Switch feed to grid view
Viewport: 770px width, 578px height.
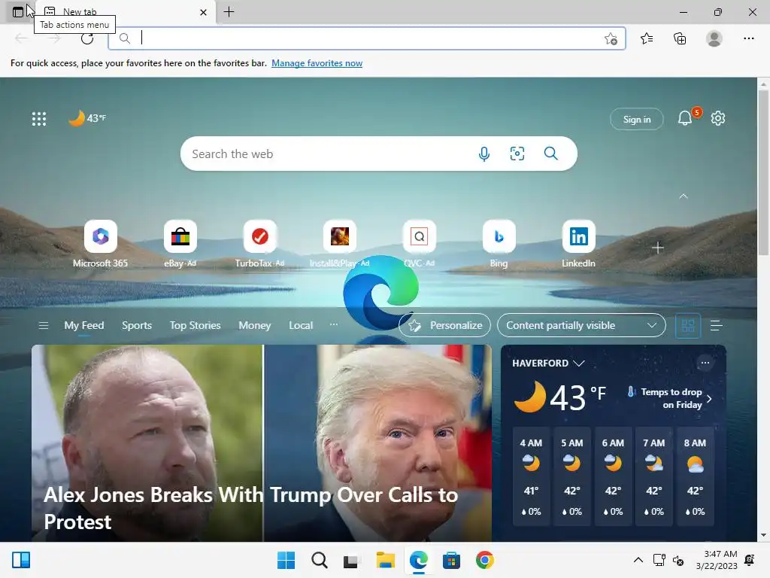(x=688, y=325)
